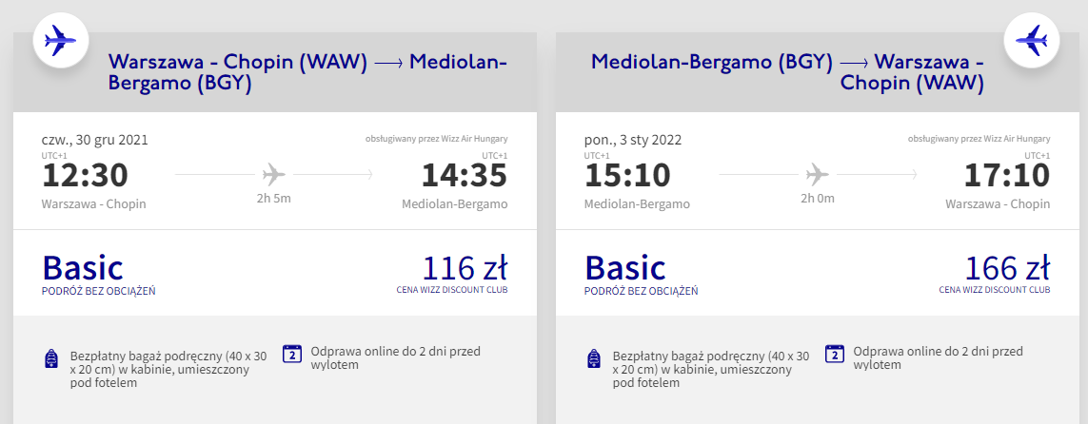
Task: Click the outbound flight airplane badge icon
Action: 61,41
